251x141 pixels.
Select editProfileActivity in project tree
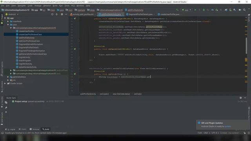pos(27,38)
